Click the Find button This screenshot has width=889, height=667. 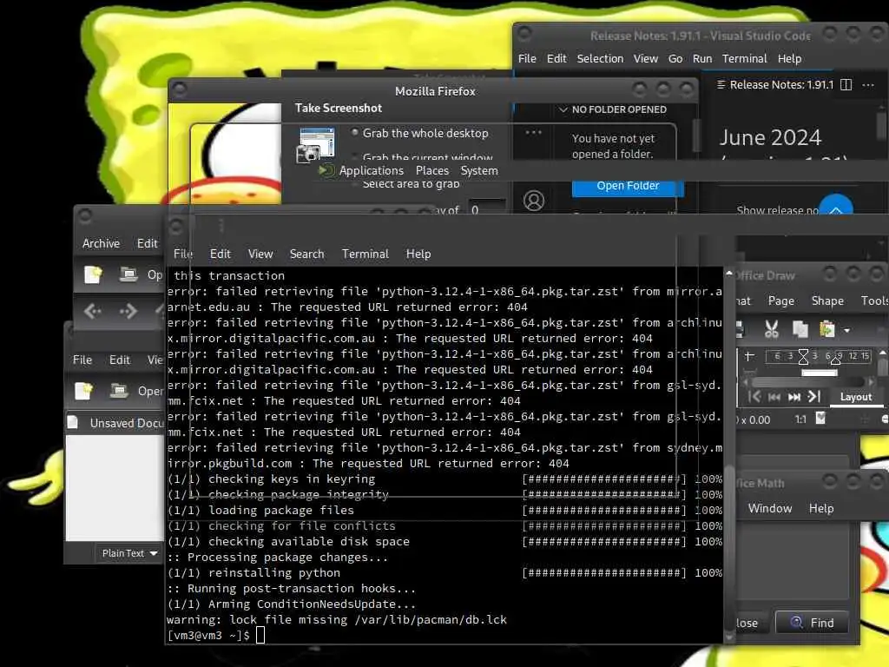812,623
